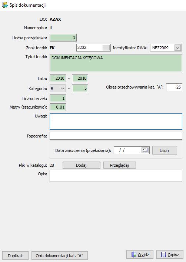Expand the Identyfikator RWA dropdown
Viewport: 186px width, 262px height.
point(177,48)
